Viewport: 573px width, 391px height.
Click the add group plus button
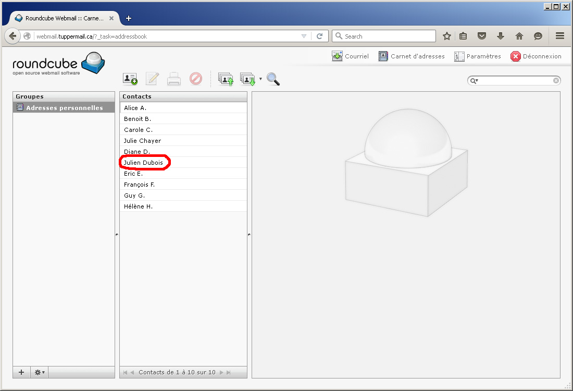click(x=21, y=372)
